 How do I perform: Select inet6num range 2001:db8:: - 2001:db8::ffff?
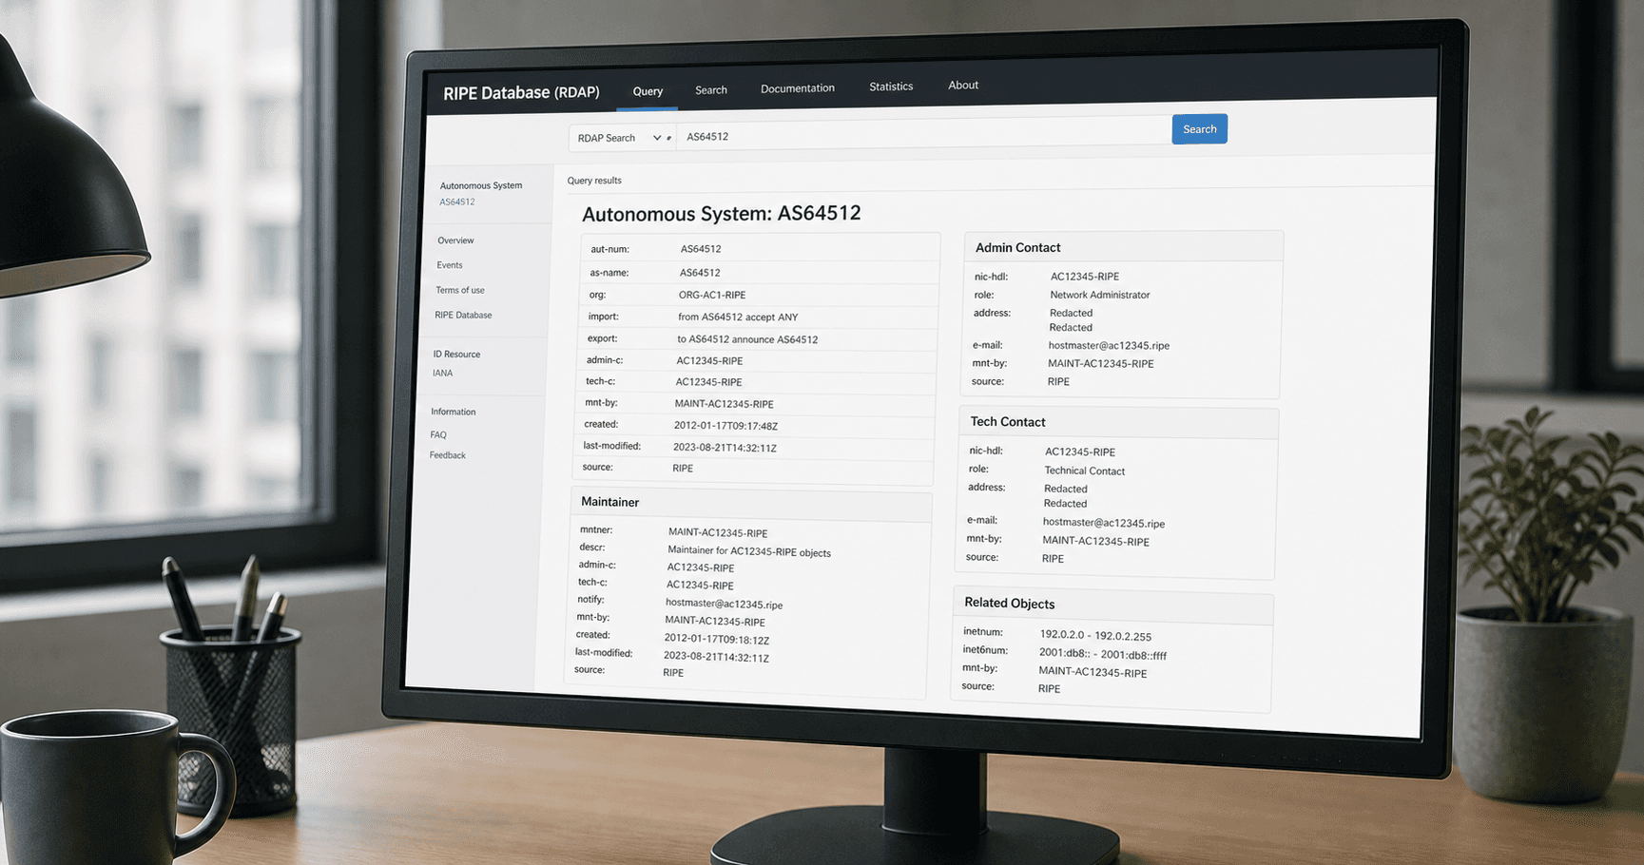coord(1103,655)
